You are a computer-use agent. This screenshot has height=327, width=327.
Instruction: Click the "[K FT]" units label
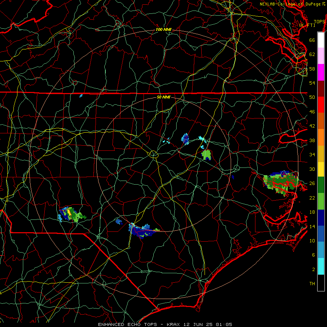307,25
